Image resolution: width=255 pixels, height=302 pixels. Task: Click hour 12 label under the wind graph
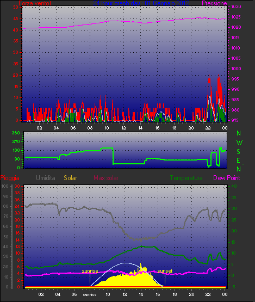123,128
